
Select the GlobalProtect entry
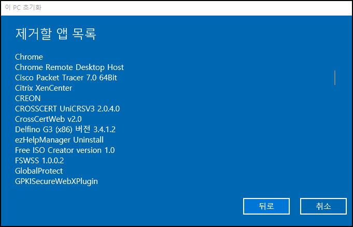coord(39,171)
